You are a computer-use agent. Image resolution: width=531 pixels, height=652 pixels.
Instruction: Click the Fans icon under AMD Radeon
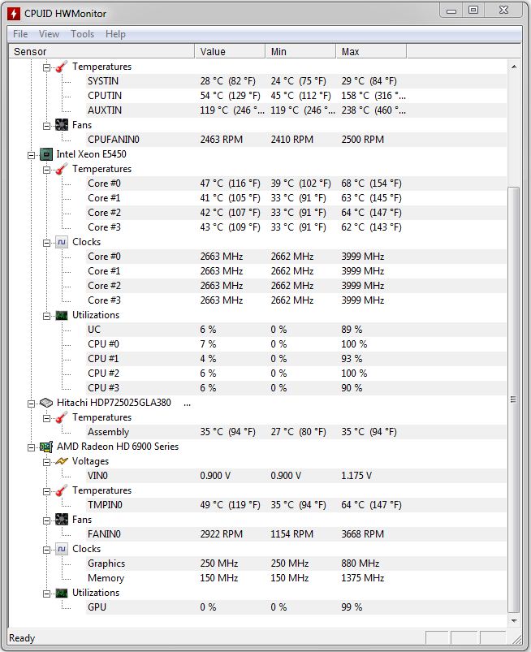(62, 520)
